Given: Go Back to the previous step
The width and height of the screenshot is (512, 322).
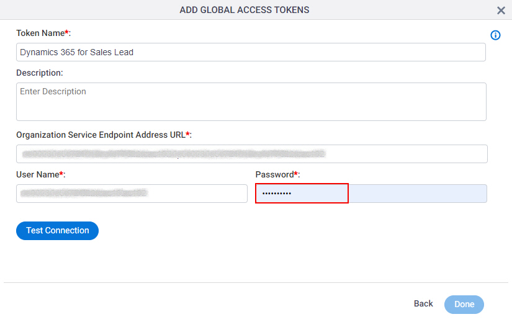Looking at the screenshot, I should (x=423, y=304).
